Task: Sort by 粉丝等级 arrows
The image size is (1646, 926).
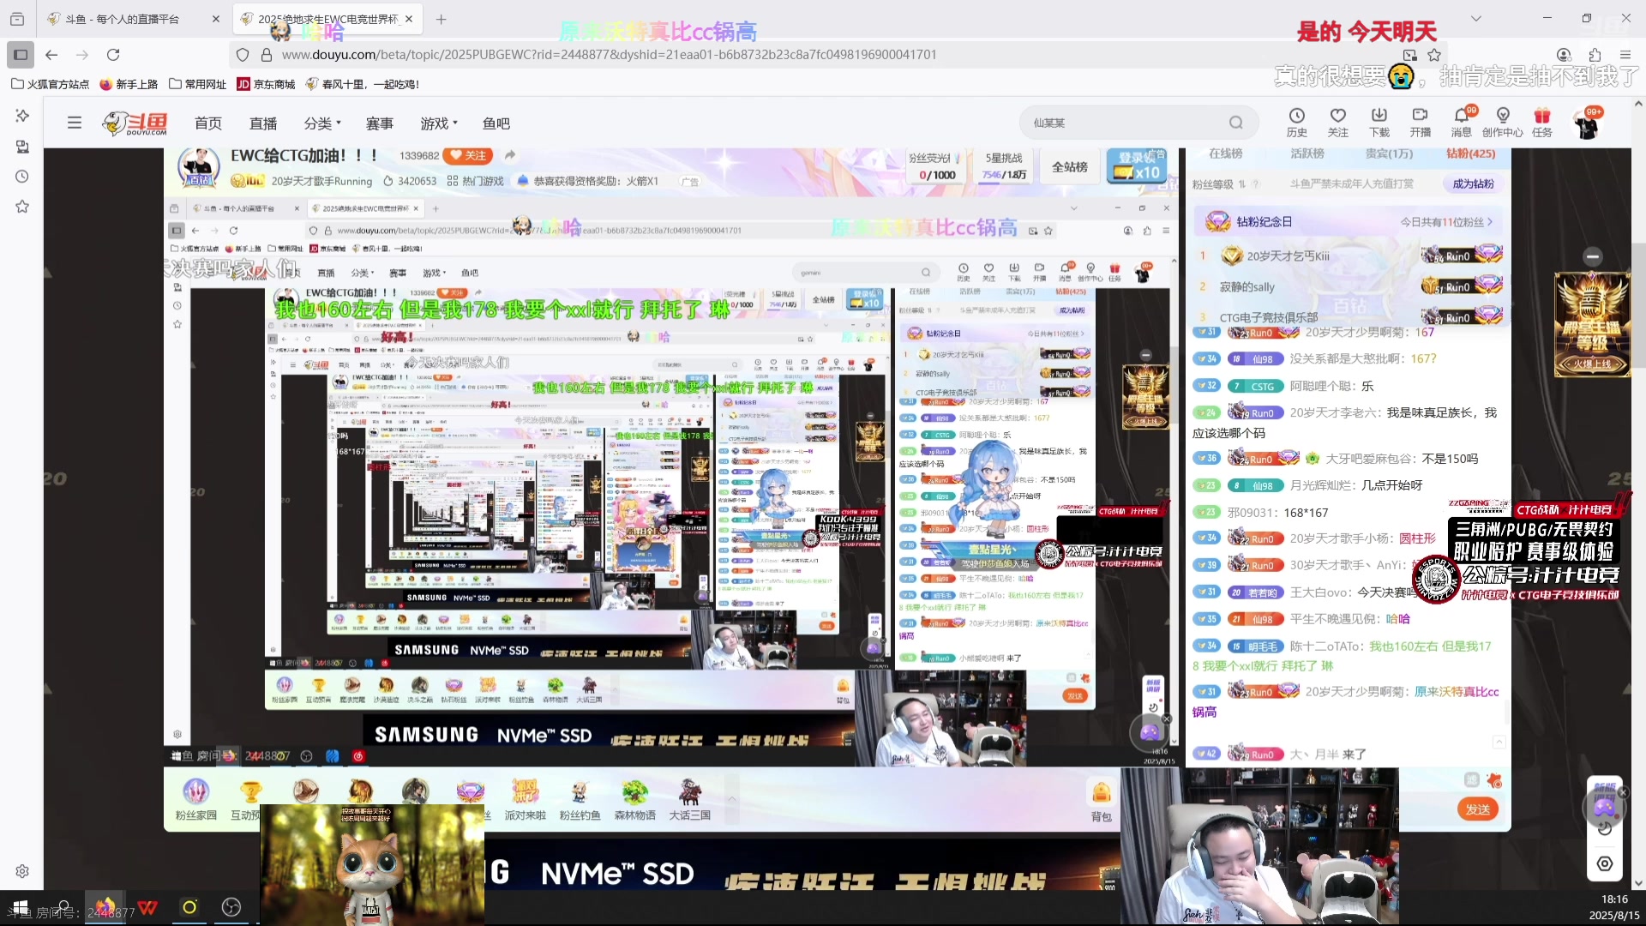Action: 1241,184
